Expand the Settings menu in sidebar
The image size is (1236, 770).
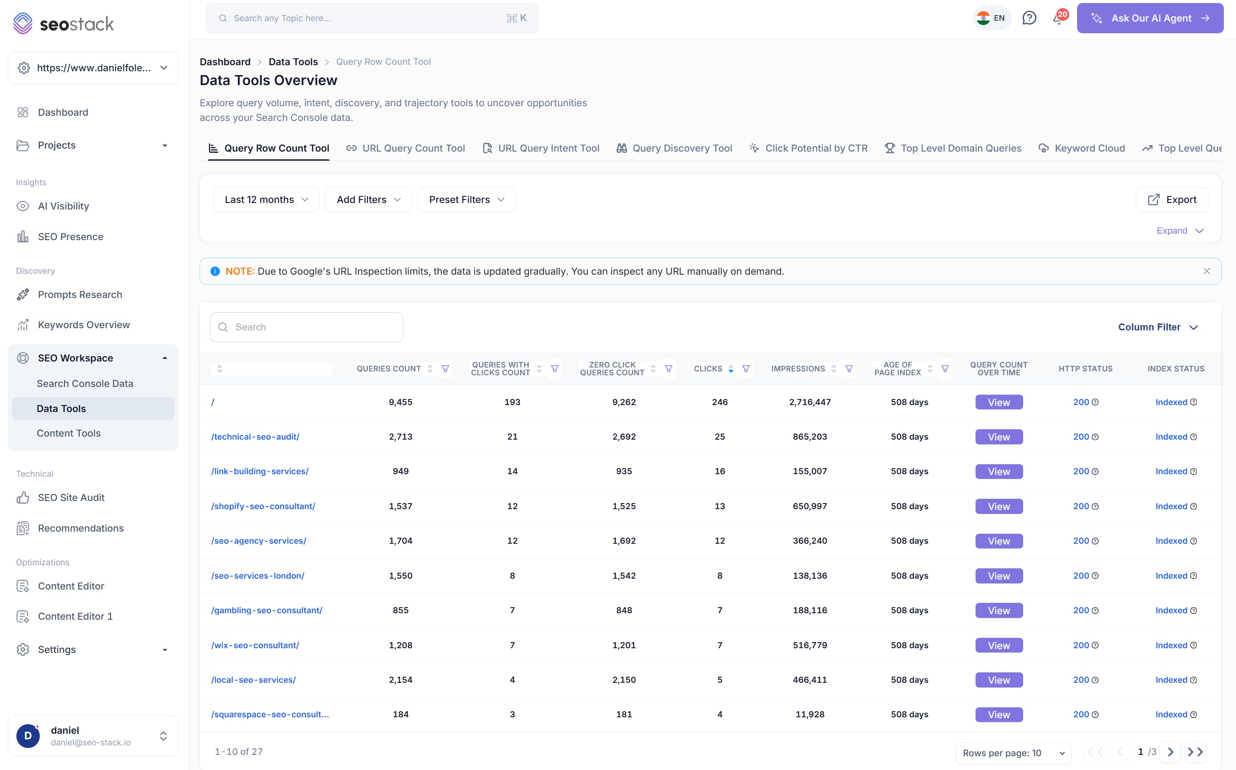tap(93, 650)
